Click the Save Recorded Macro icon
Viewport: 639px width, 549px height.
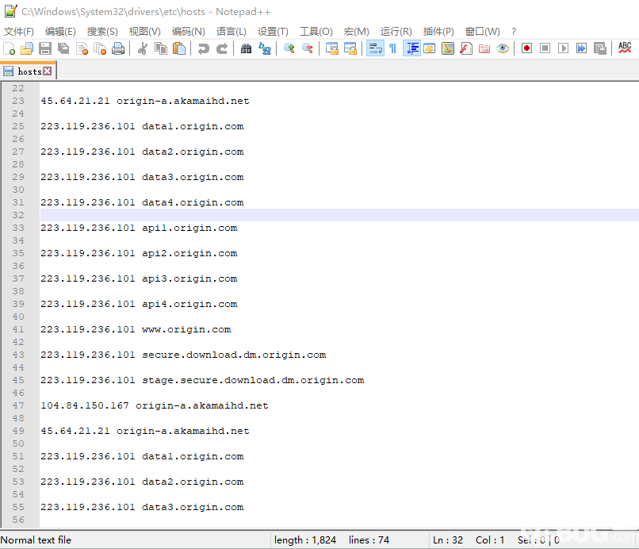(x=600, y=48)
